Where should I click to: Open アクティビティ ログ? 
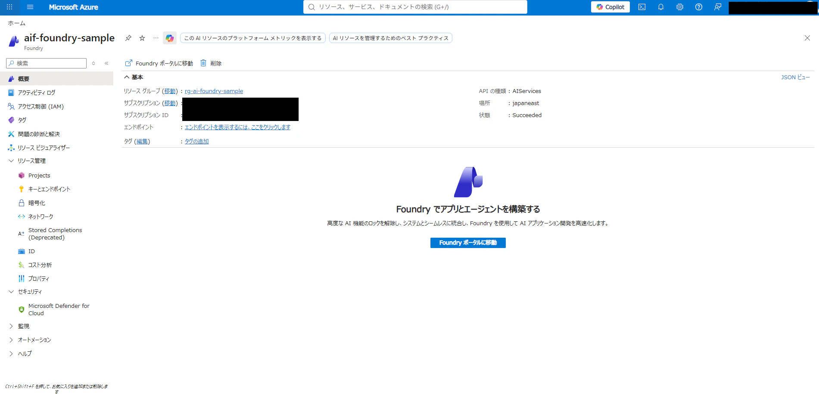point(56,93)
